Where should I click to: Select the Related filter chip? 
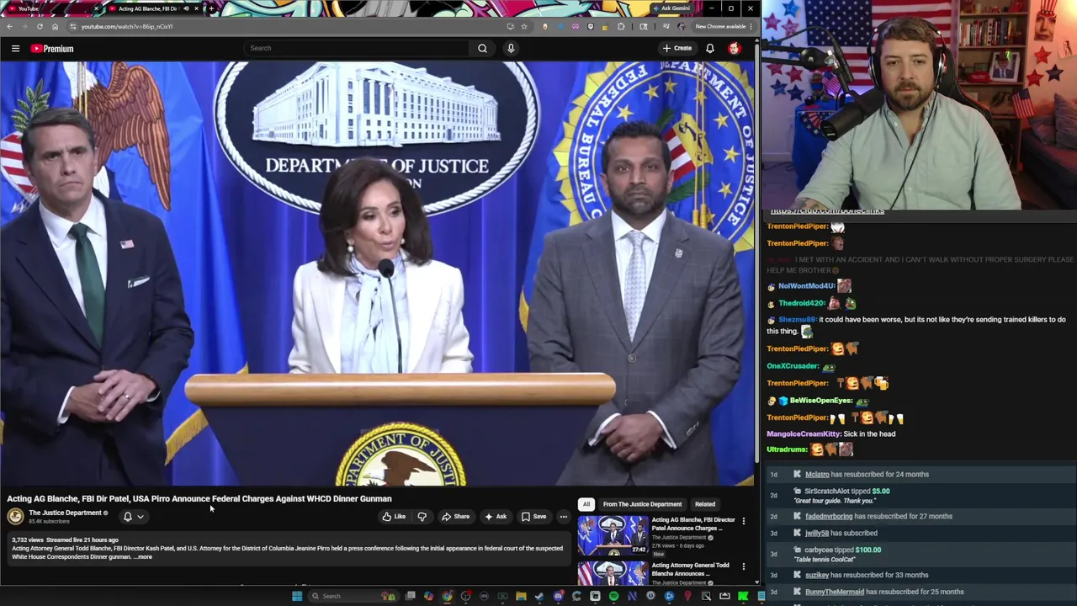[x=705, y=504]
